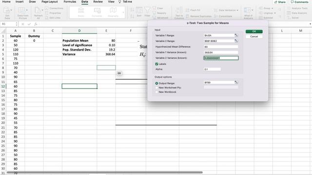Image resolution: width=312 pixels, height=175 pixels.
Task: Click the Consolidate ribbon item
Action: tap(223, 16)
